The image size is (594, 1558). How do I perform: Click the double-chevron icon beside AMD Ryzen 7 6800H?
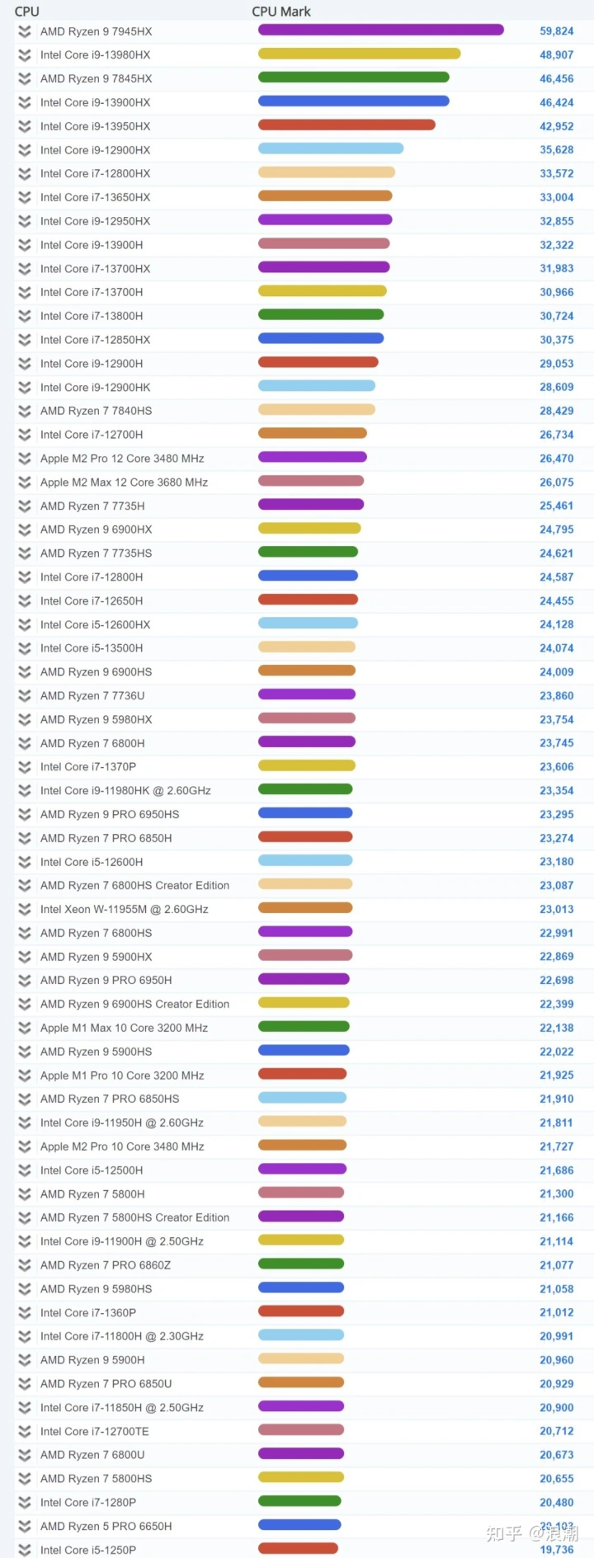pyautogui.click(x=25, y=743)
